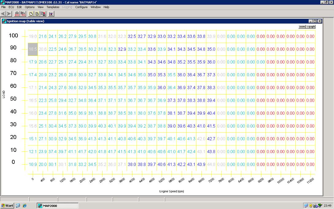Select cell 43.8 at load 10
The image size is (334, 209).
[x=211, y=152]
